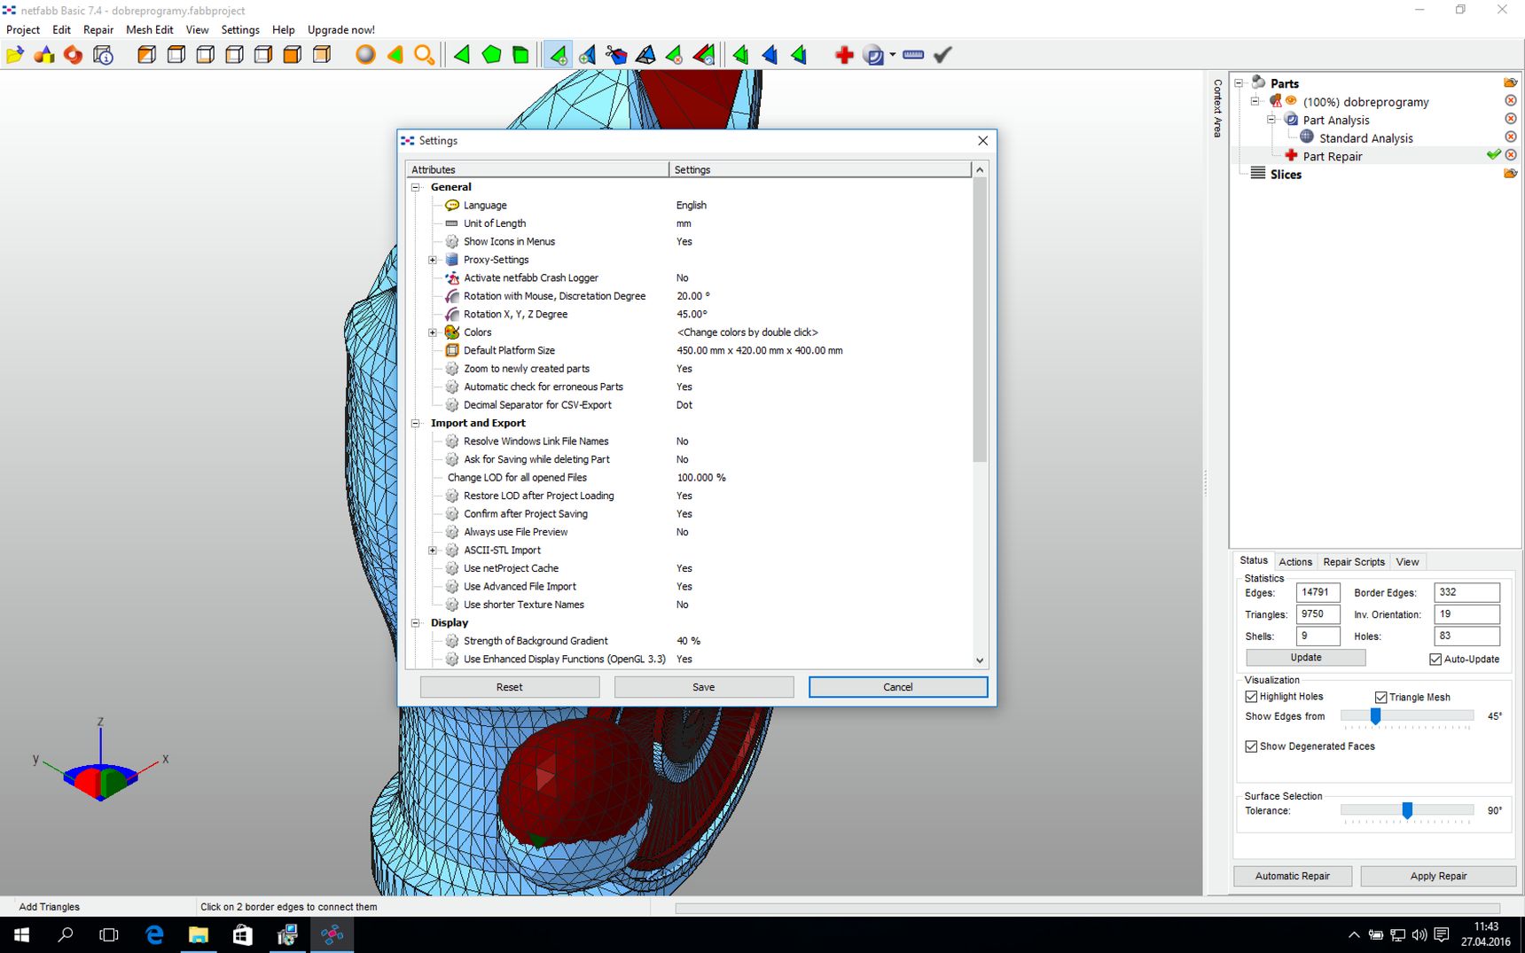The height and width of the screenshot is (953, 1525).
Task: Click the Context Area vertical label
Action: [1217, 108]
